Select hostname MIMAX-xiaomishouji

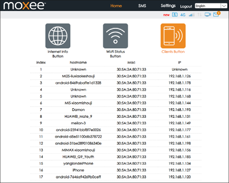(78, 150)
